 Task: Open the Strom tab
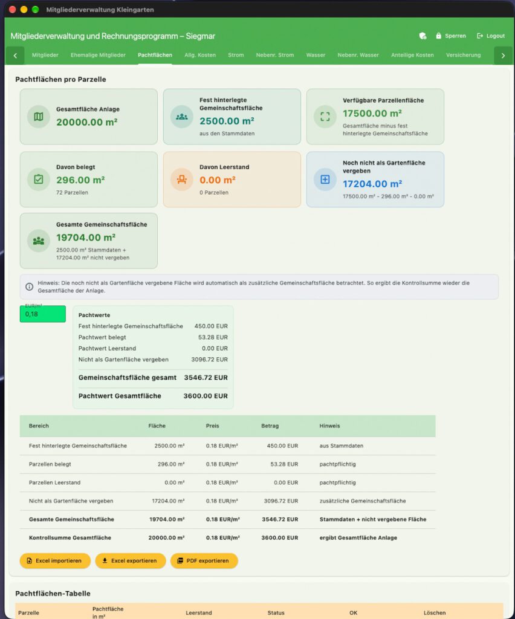236,55
